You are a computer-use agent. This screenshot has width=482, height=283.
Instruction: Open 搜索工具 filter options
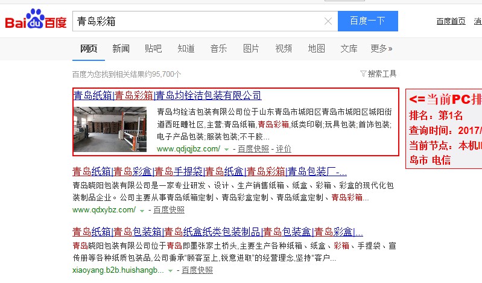[378, 74]
